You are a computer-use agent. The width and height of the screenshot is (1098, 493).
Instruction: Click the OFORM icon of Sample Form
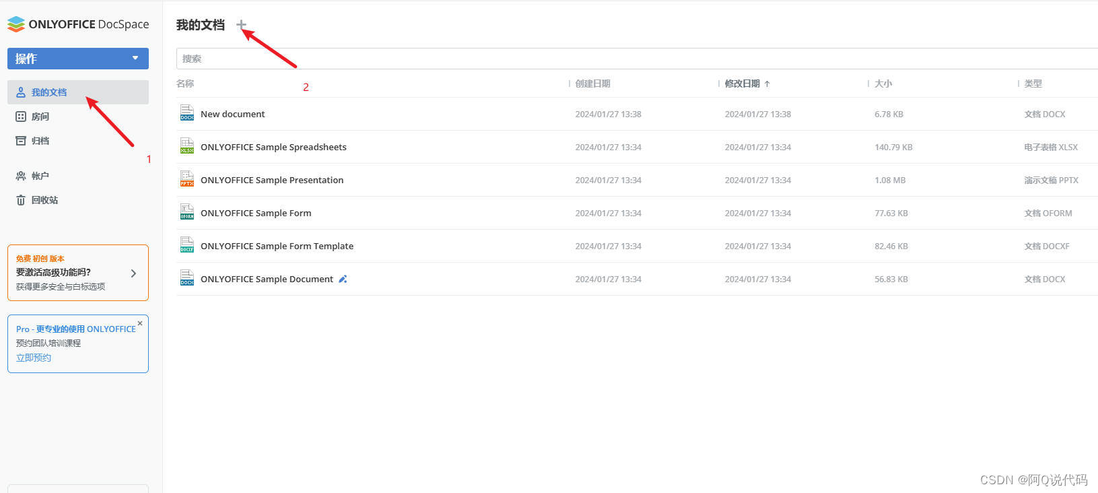point(186,212)
